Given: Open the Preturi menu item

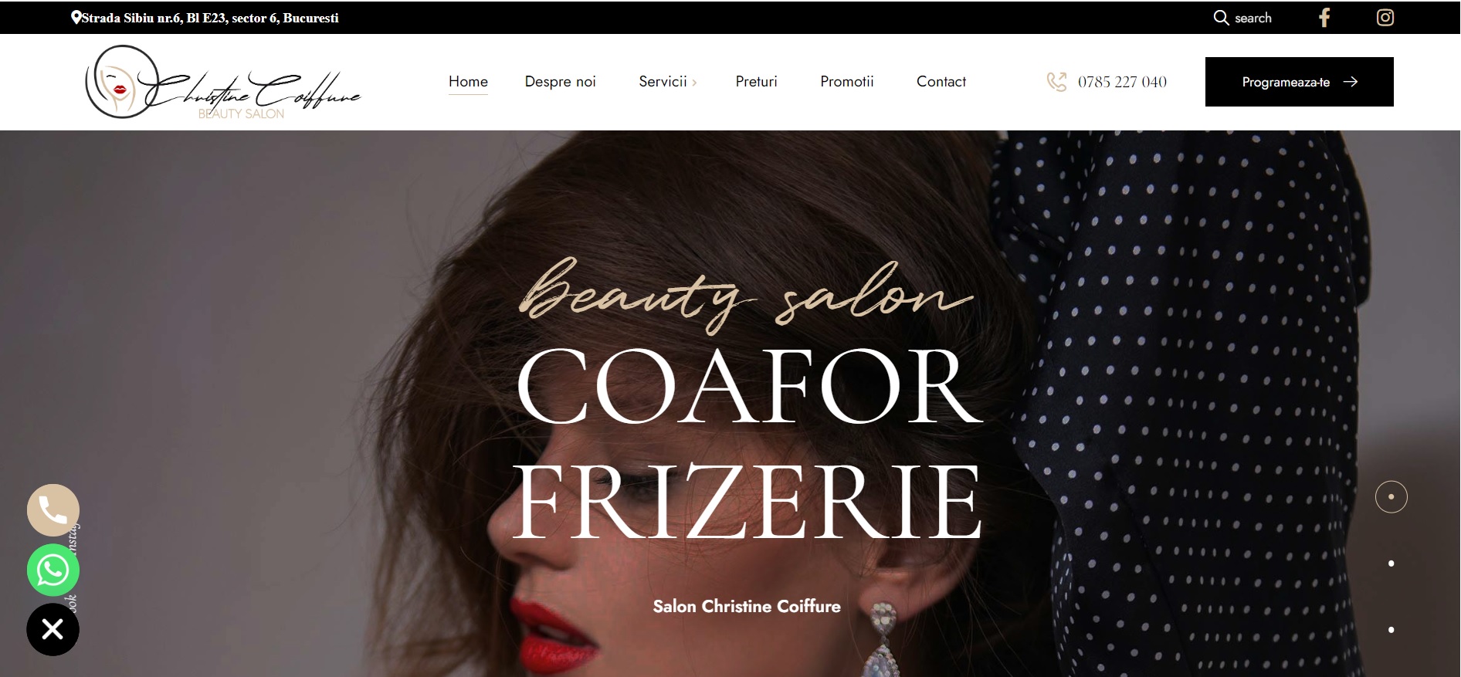Looking at the screenshot, I should tap(756, 82).
